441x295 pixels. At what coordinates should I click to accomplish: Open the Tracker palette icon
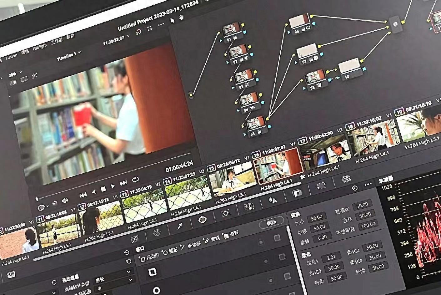(x=226, y=213)
